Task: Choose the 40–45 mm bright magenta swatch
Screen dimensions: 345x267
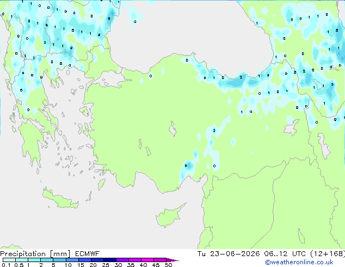Action: click(x=147, y=260)
